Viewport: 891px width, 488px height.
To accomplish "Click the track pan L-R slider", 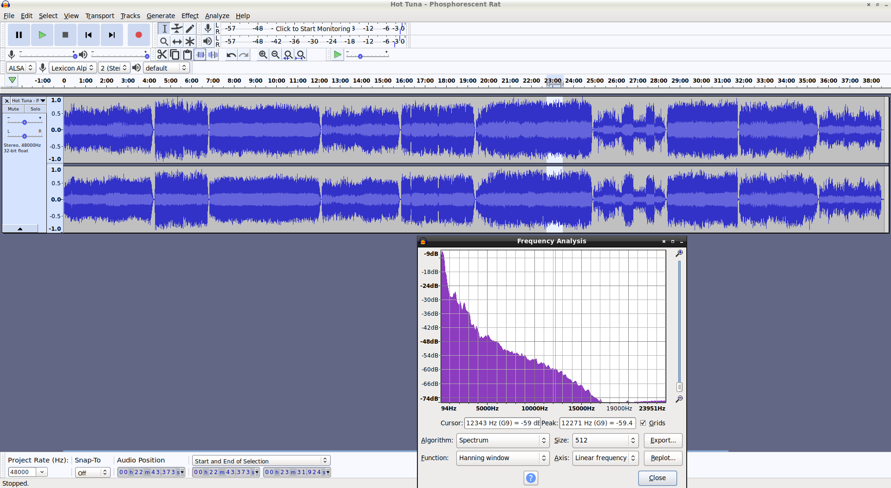I will click(x=25, y=136).
